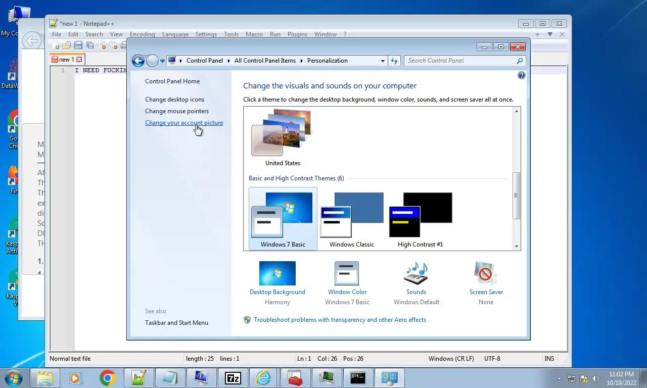
Task: Click Windows (CR LF) in Notepad++ status bar
Action: point(451,359)
